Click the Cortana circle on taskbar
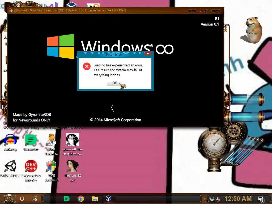 (22, 199)
